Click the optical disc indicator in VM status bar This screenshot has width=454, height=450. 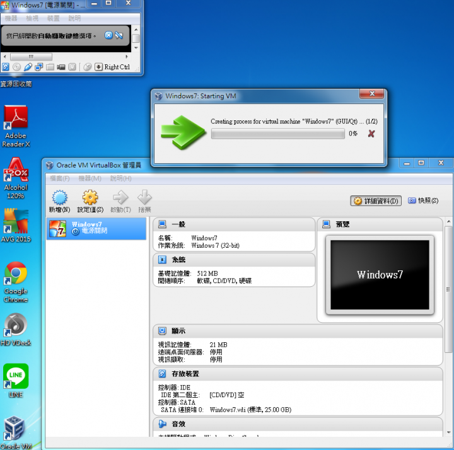point(17,67)
